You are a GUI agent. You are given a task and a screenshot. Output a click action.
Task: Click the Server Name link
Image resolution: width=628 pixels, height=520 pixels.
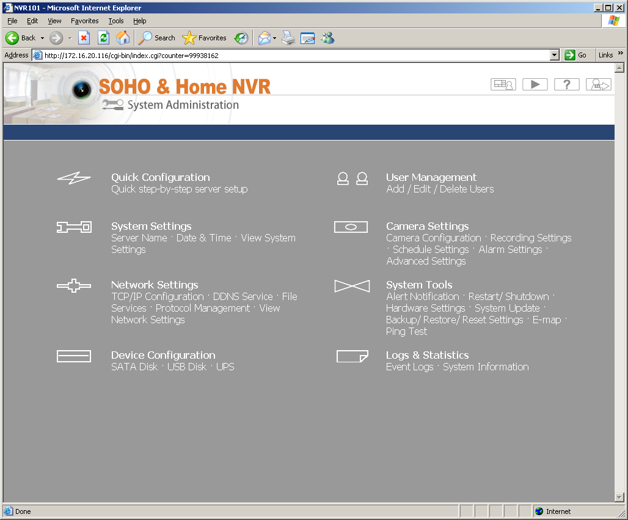tap(139, 238)
